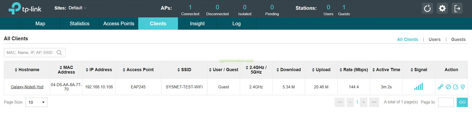Image resolution: width=472 pixels, height=120 pixels.
Task: Click the 20.46 M upload value
Action: pyautogui.click(x=321, y=87)
